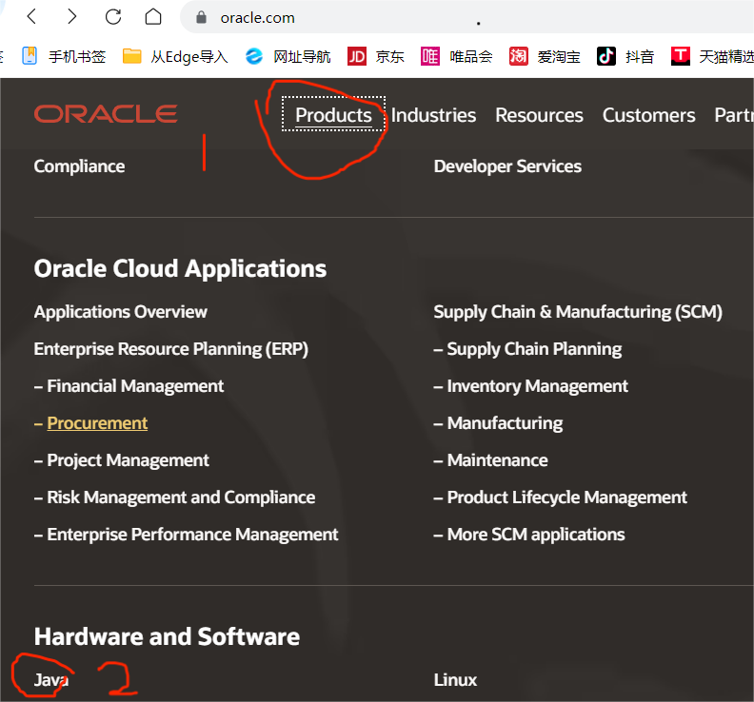
Task: Click the padlock site security icon
Action: 202,18
